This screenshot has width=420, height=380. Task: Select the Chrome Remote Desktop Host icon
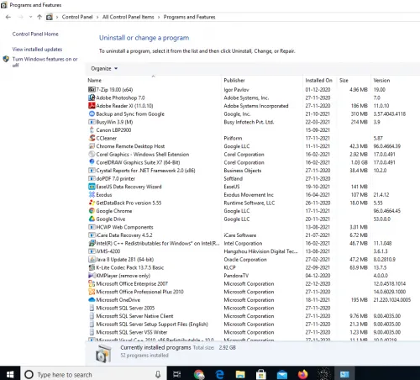pos(92,146)
